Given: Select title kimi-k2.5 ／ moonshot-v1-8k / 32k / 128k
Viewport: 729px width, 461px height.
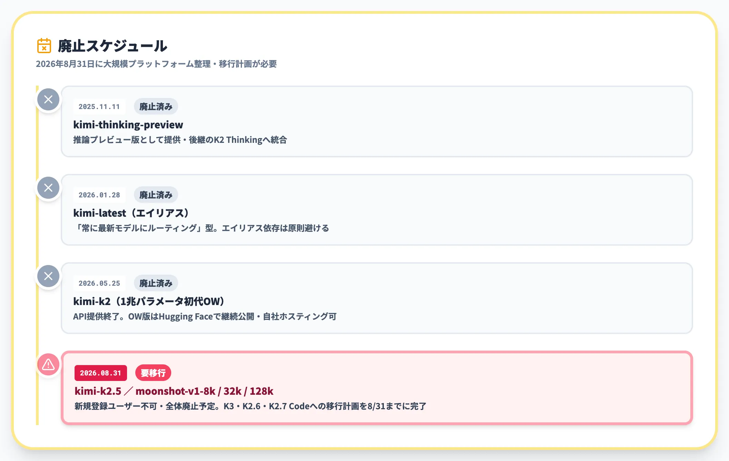Looking at the screenshot, I should point(174,391).
